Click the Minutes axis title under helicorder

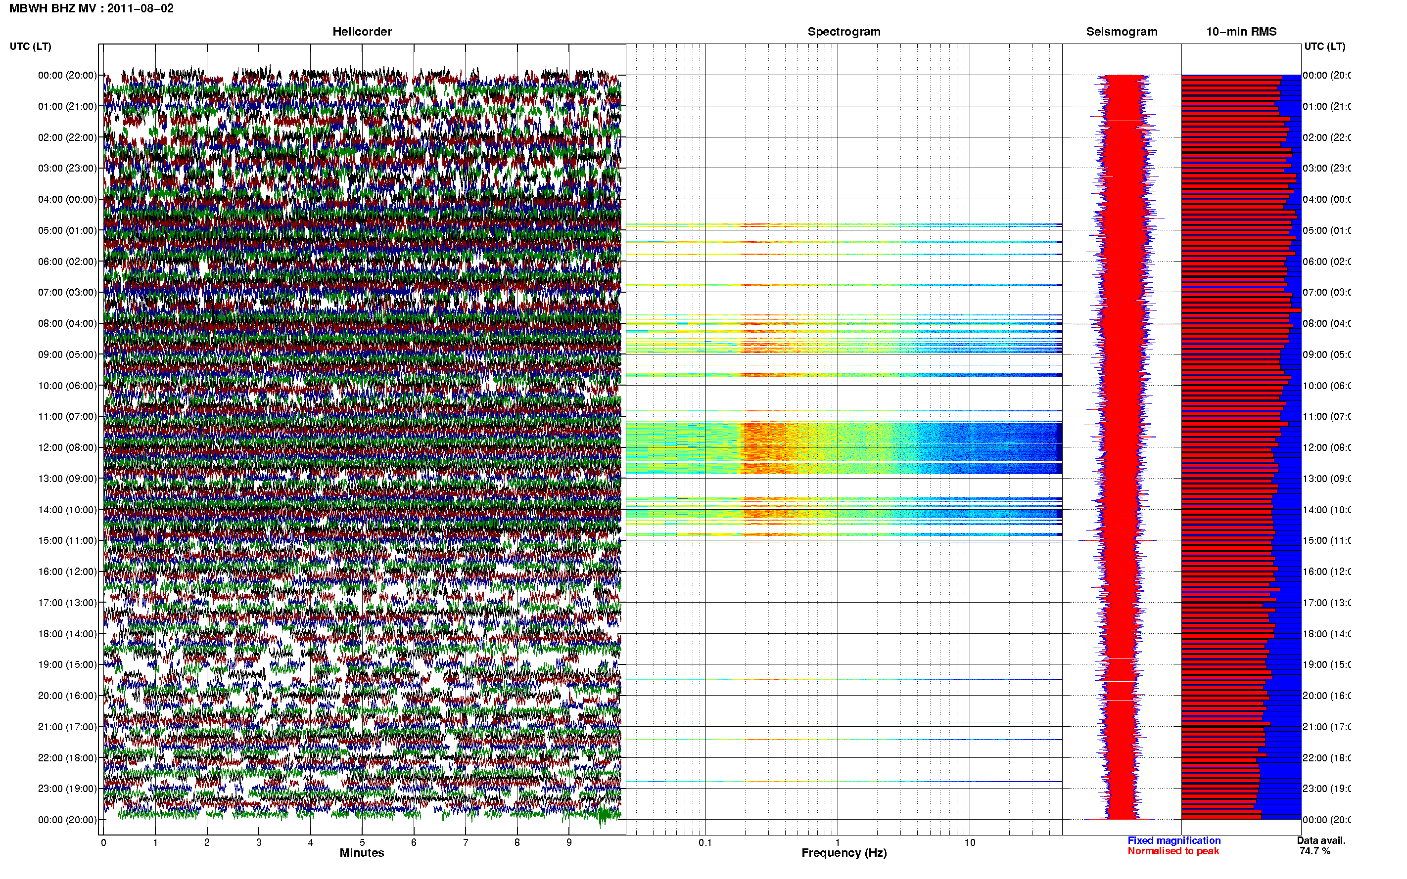362,853
